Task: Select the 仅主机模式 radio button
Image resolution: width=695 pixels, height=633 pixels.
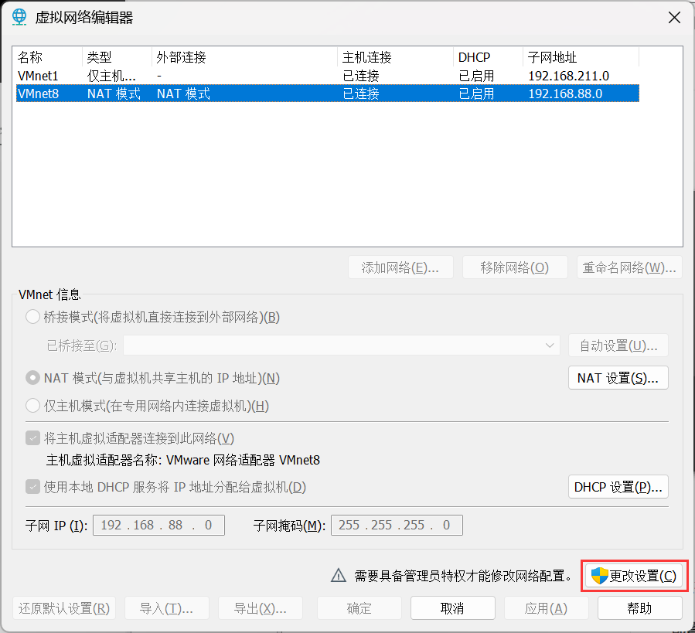Action: (32, 406)
